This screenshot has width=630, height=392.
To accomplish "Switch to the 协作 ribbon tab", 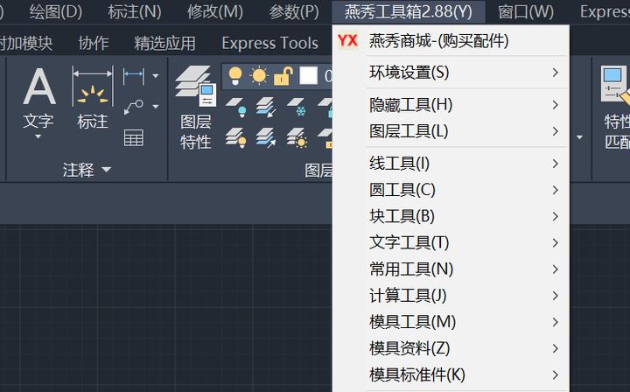I will [x=94, y=43].
